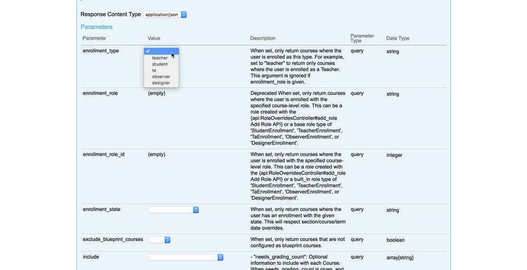The height and width of the screenshot is (270, 527).
Task: Click the 'Response Content Type' label
Action: (111, 14)
